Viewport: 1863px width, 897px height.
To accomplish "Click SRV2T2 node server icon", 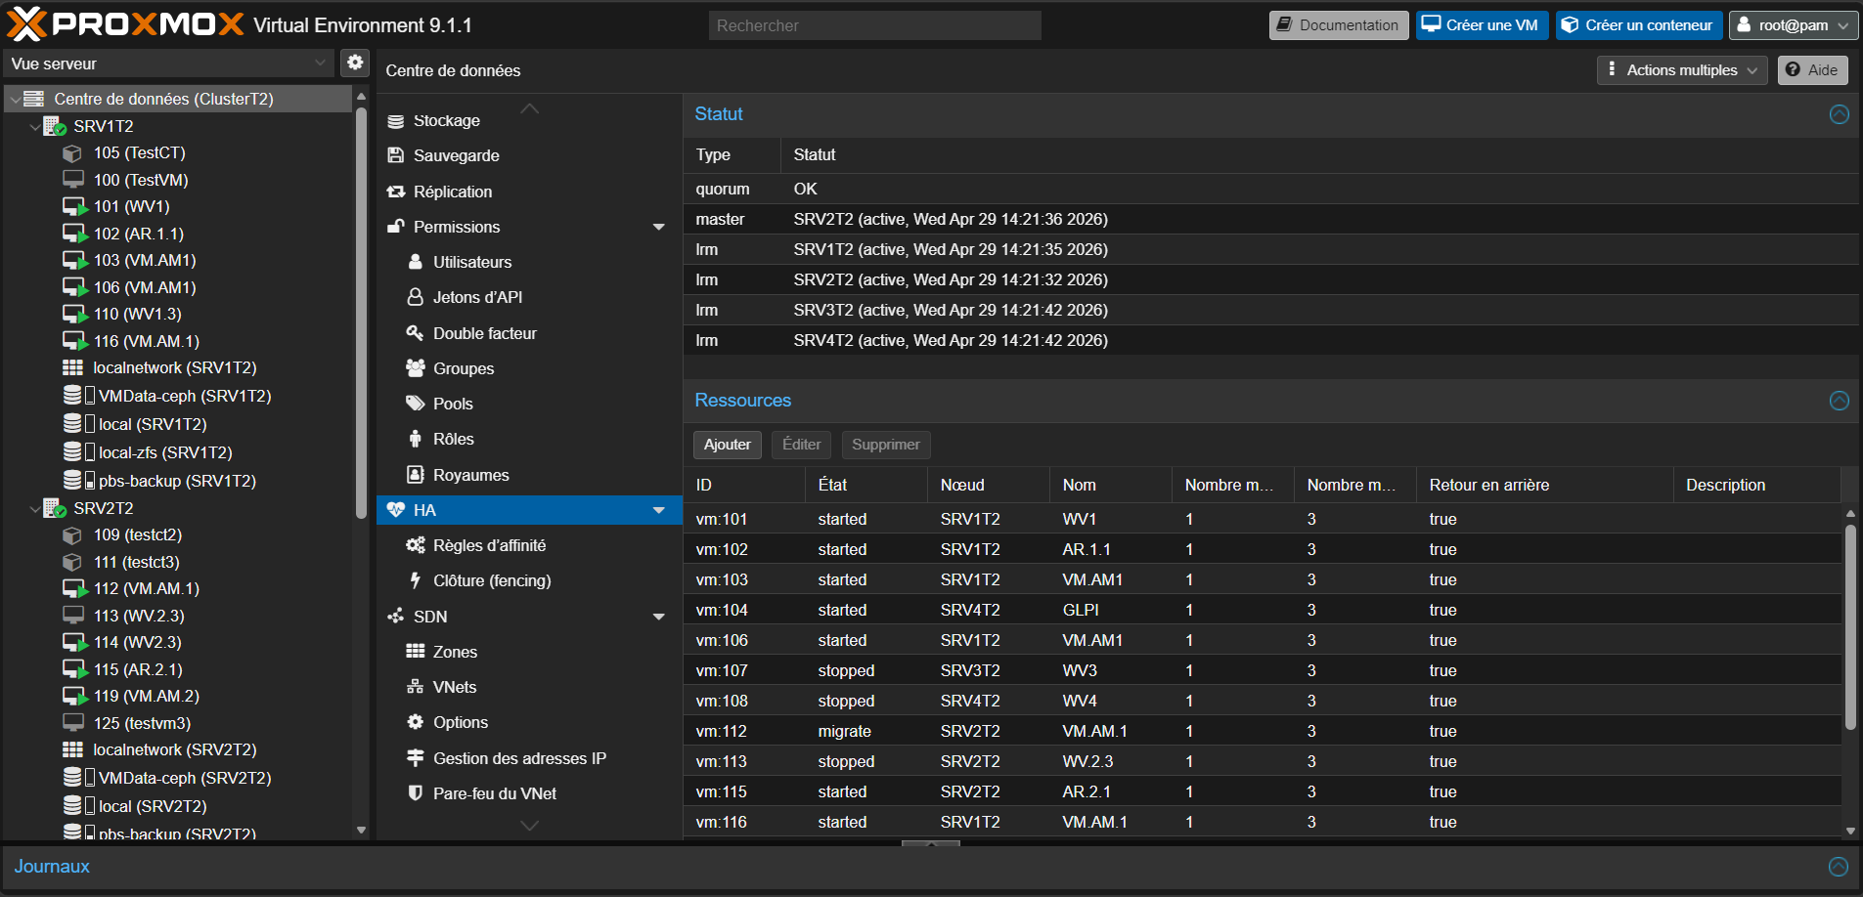I will click(x=55, y=508).
